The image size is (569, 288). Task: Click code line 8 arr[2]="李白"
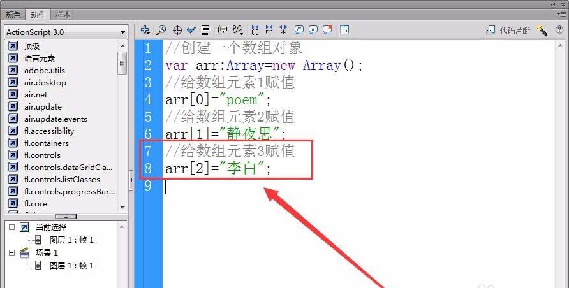(x=218, y=168)
